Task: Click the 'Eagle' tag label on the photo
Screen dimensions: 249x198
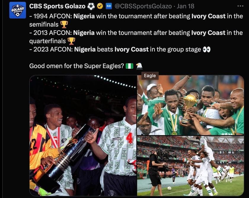Action: pos(150,76)
